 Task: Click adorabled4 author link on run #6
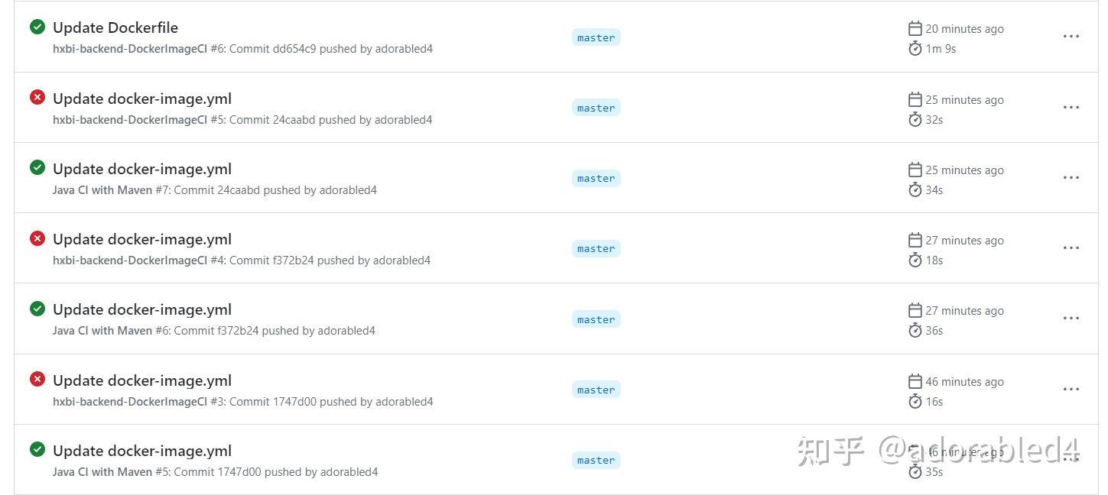[348, 330]
